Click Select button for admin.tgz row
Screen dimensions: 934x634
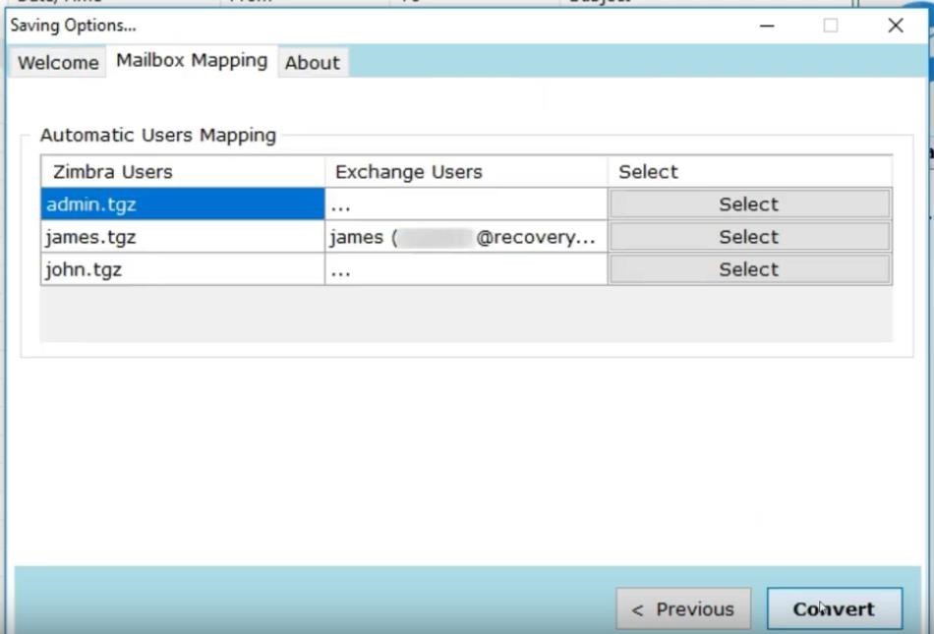749,204
